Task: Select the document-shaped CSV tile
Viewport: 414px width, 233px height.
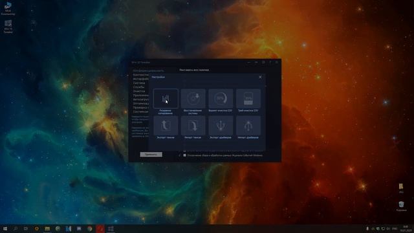Action: 248,98
